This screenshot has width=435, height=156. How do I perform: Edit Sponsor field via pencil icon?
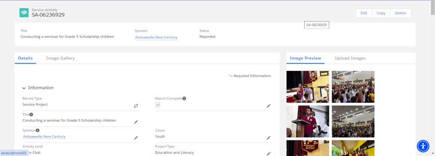tap(136, 138)
